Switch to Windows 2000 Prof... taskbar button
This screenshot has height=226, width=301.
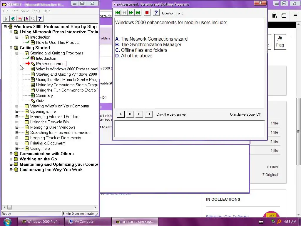41,222
